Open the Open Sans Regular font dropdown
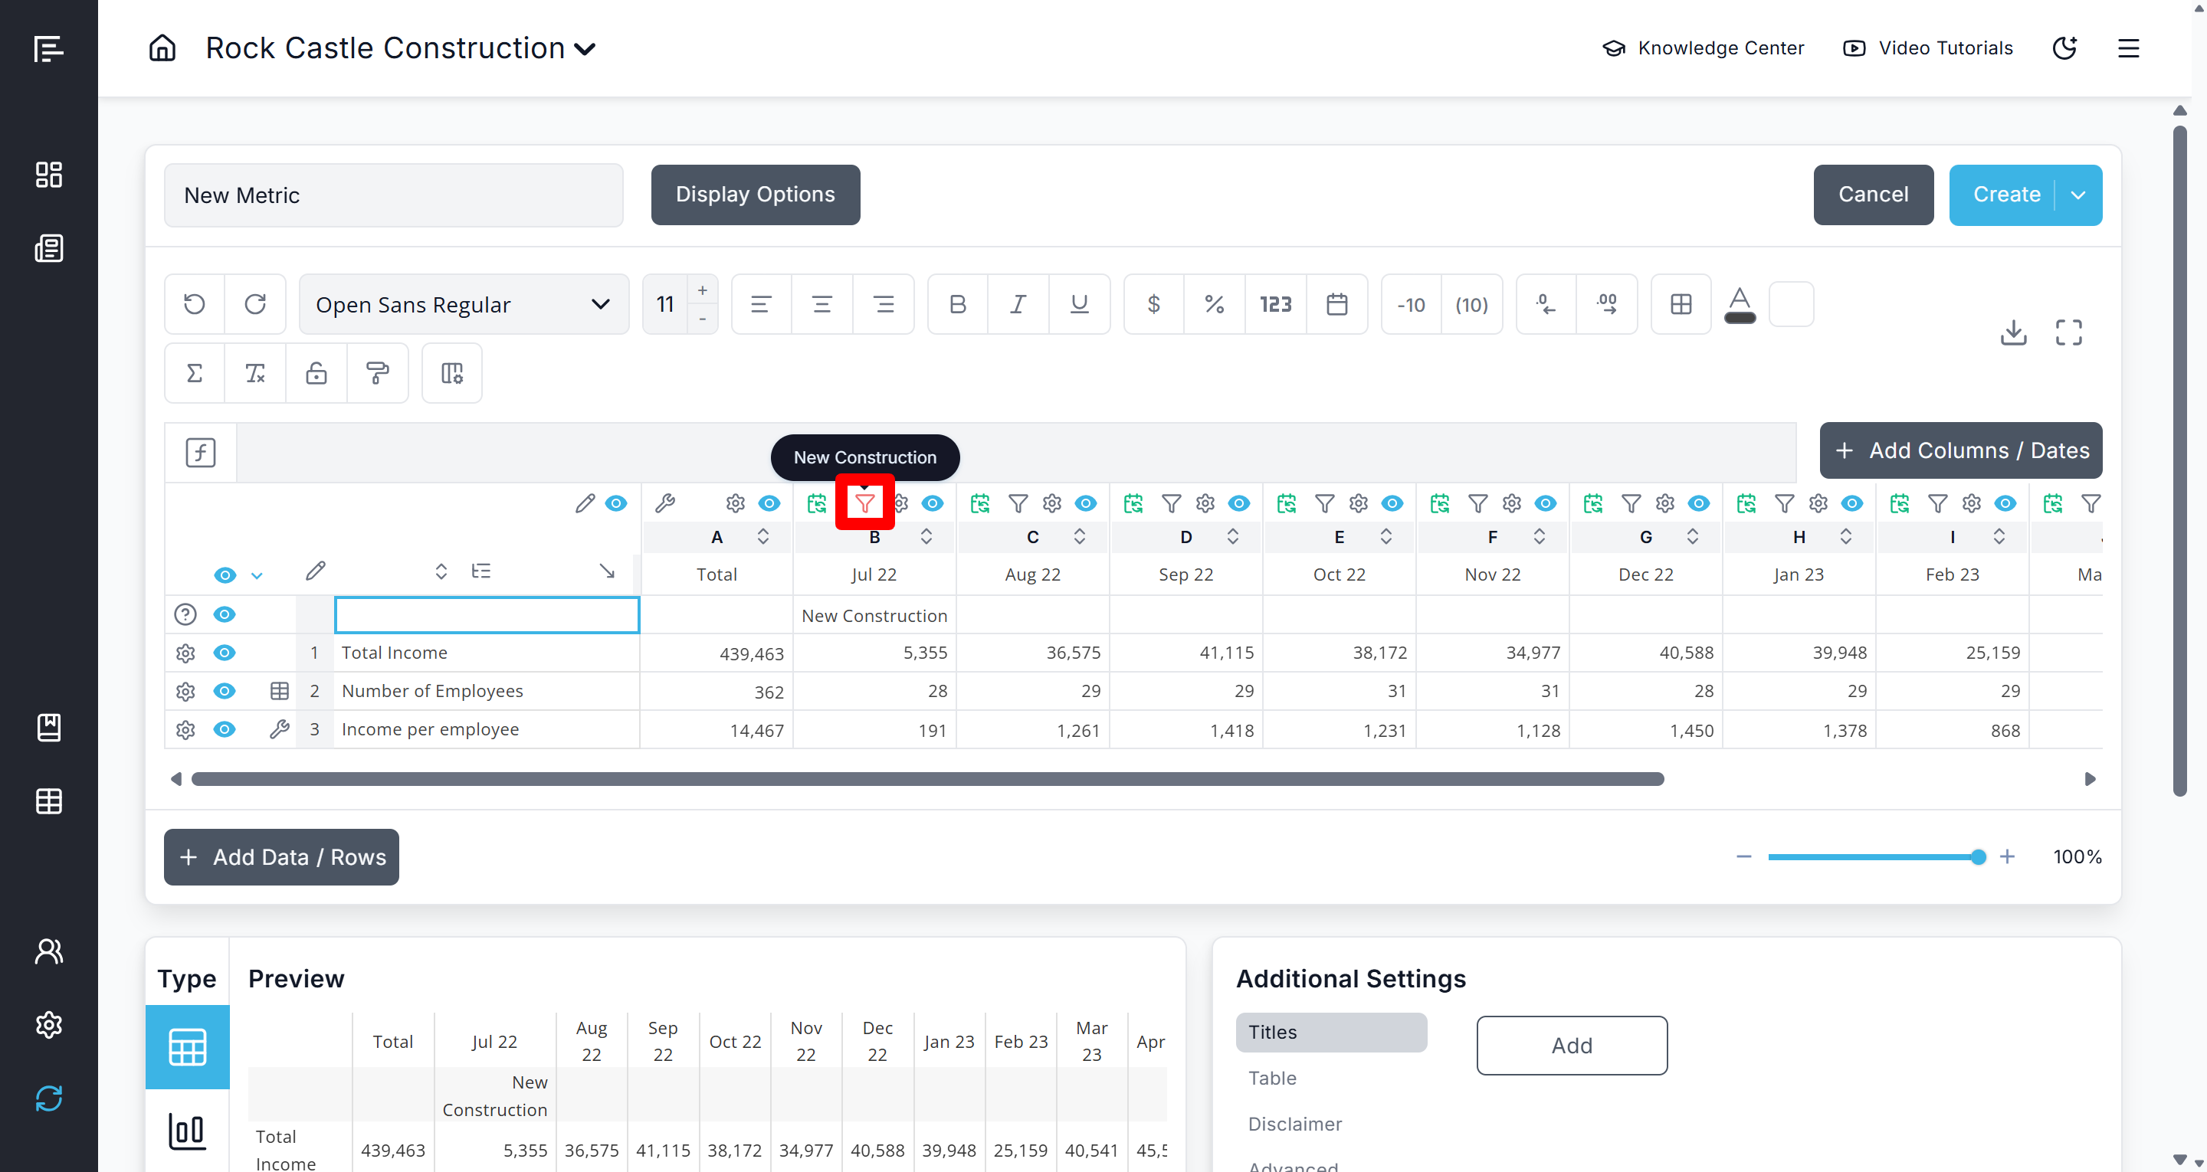This screenshot has width=2207, height=1172. [464, 304]
